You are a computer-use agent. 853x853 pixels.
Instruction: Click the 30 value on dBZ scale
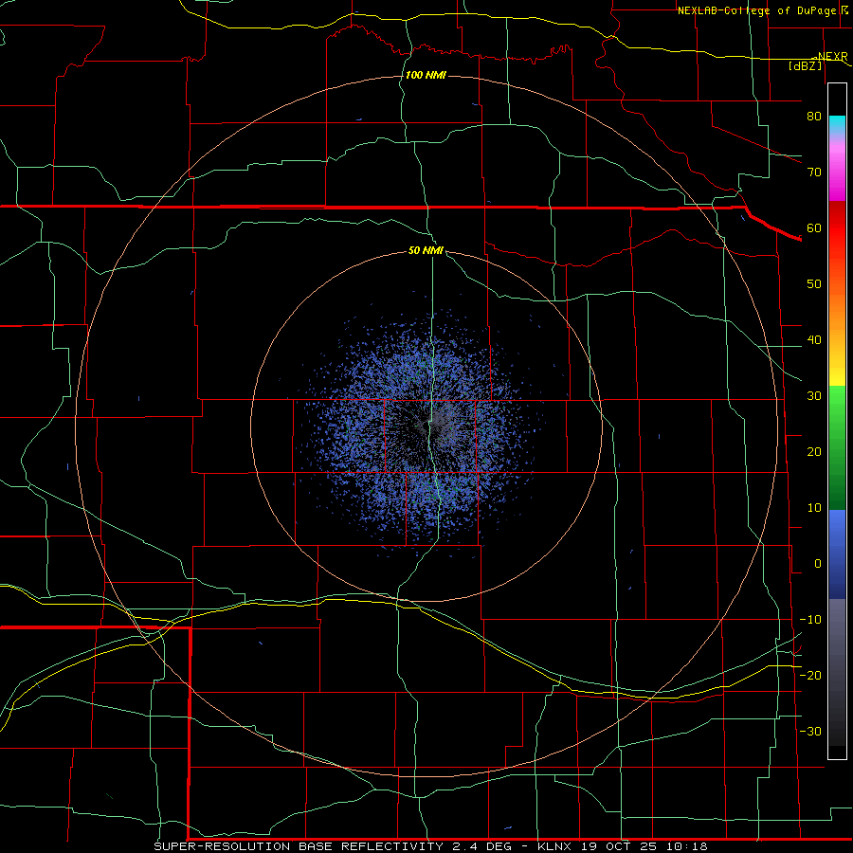(x=814, y=395)
